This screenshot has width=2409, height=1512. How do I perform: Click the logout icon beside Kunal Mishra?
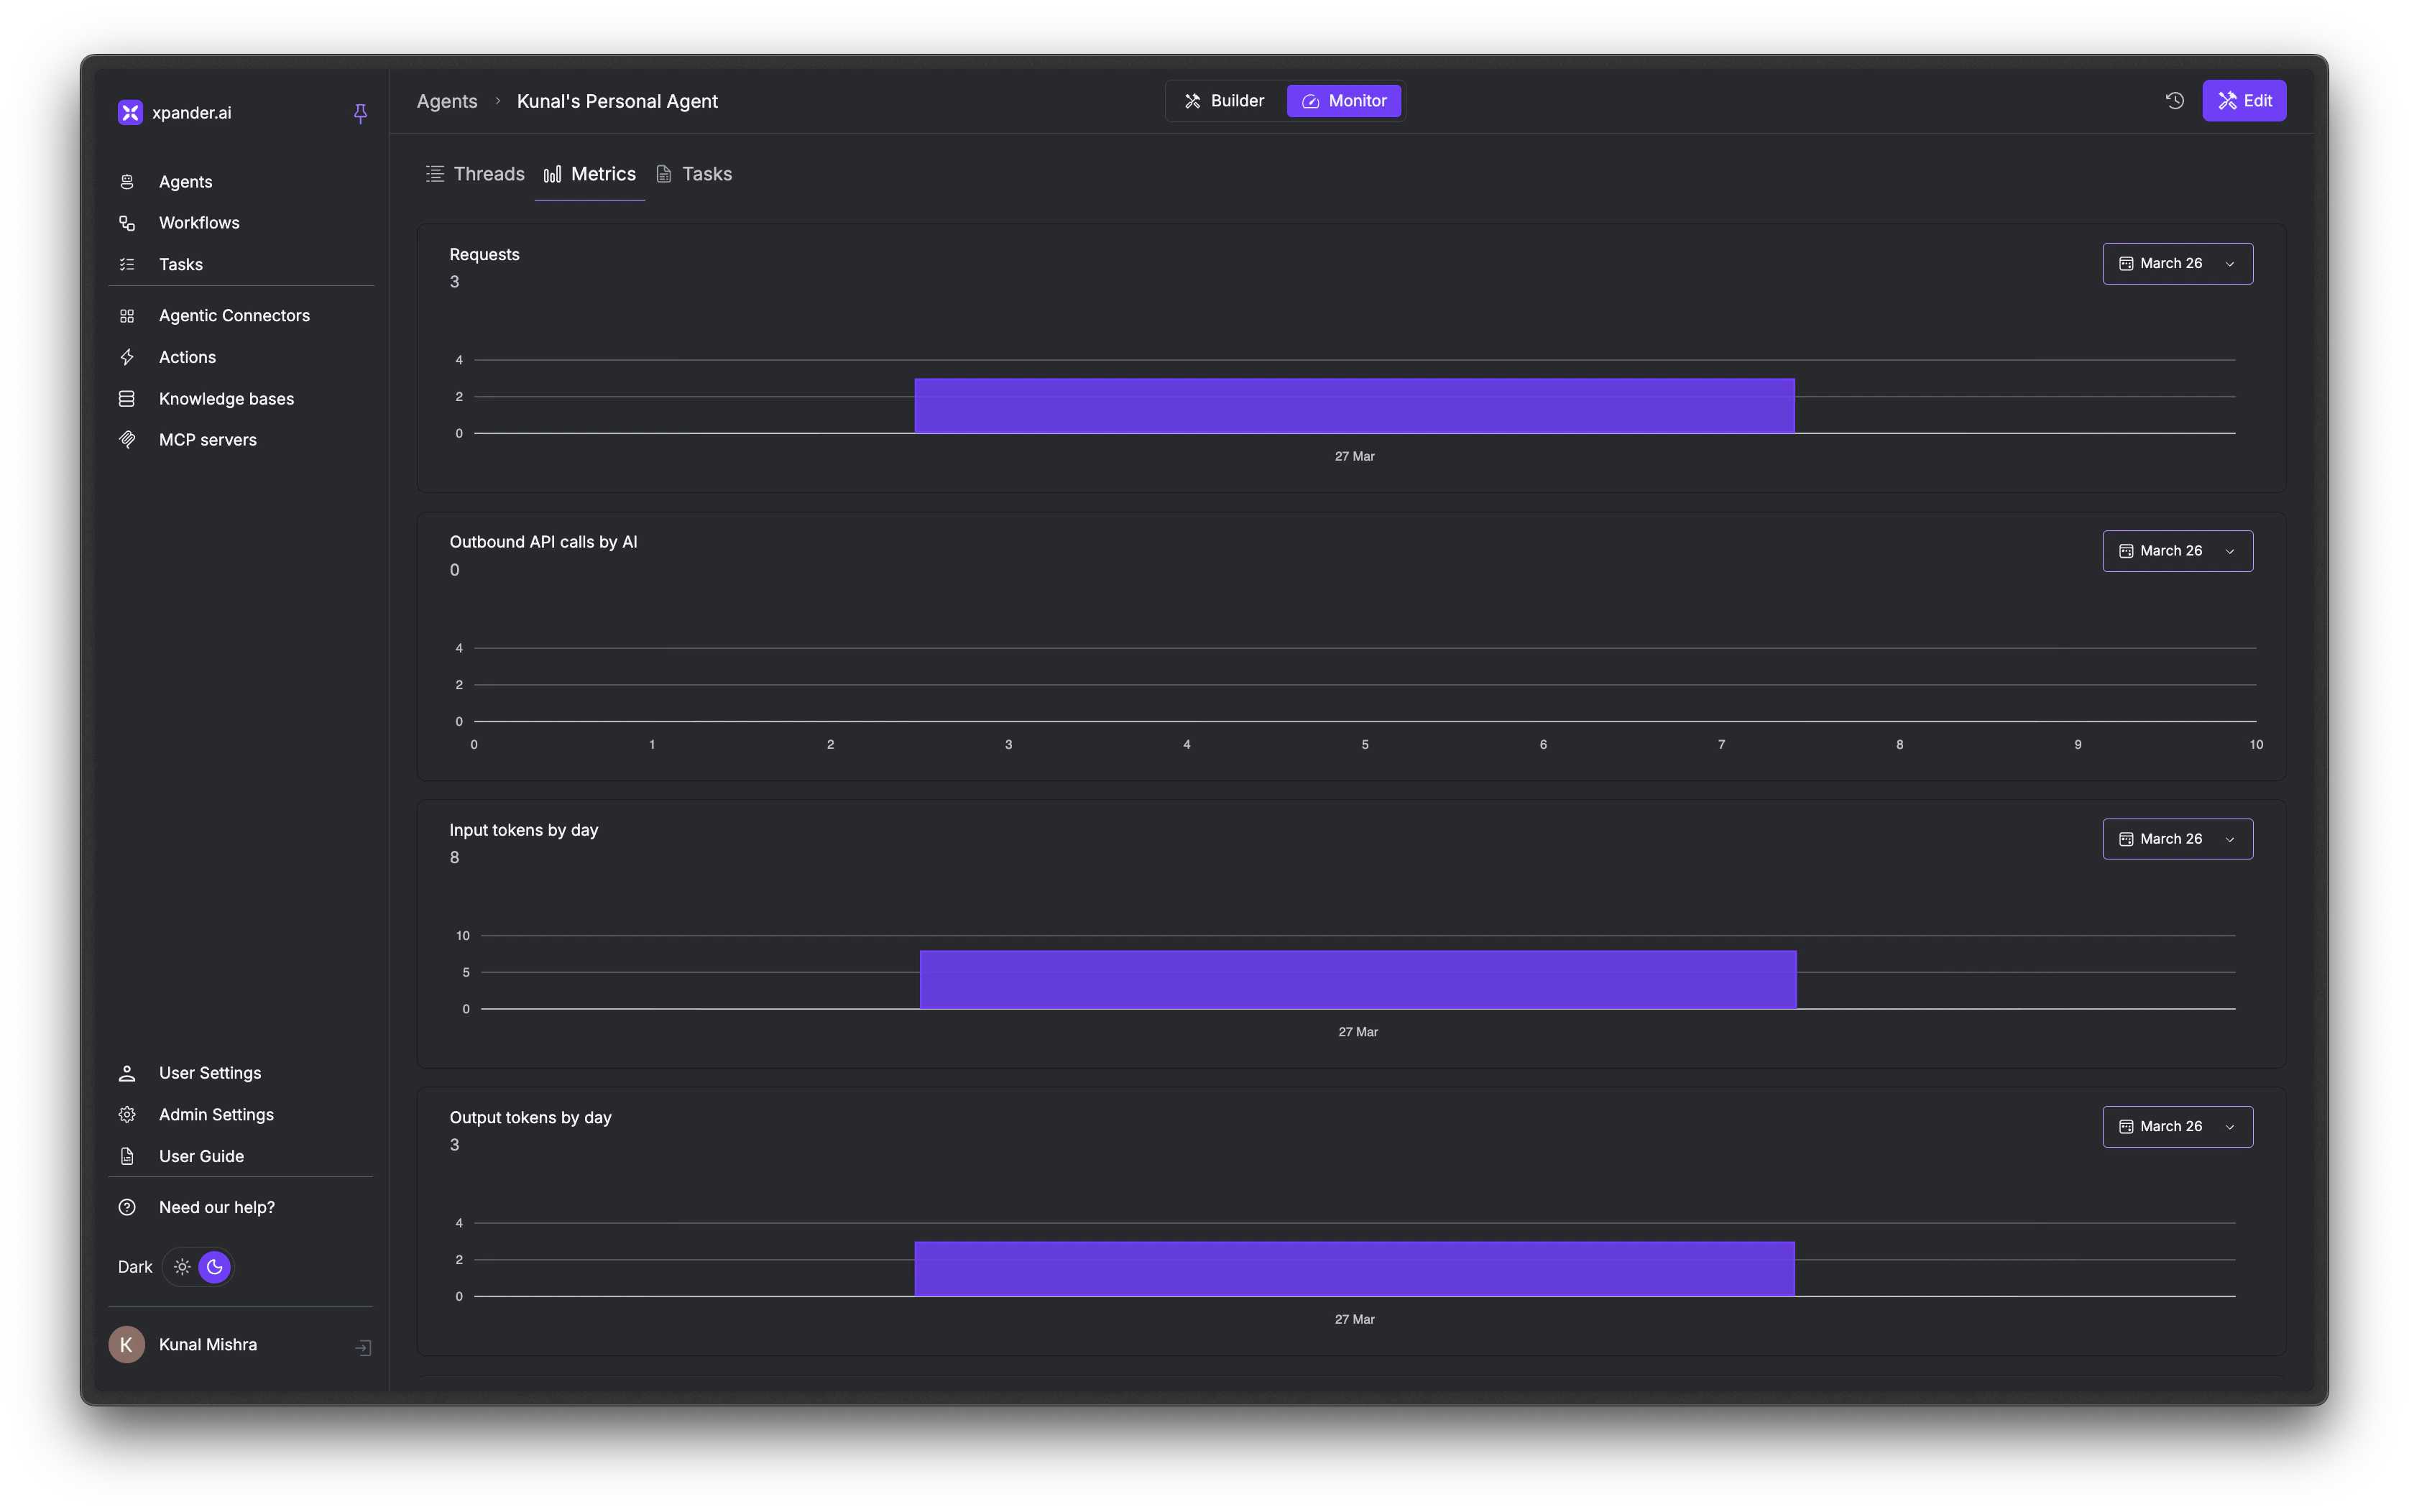coord(362,1348)
